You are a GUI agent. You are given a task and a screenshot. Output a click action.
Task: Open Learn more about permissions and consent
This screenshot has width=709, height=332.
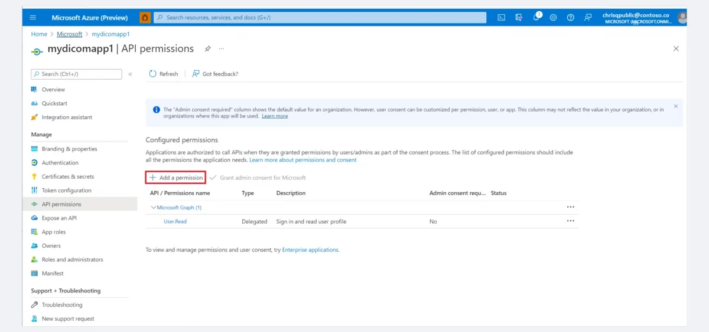(x=303, y=160)
